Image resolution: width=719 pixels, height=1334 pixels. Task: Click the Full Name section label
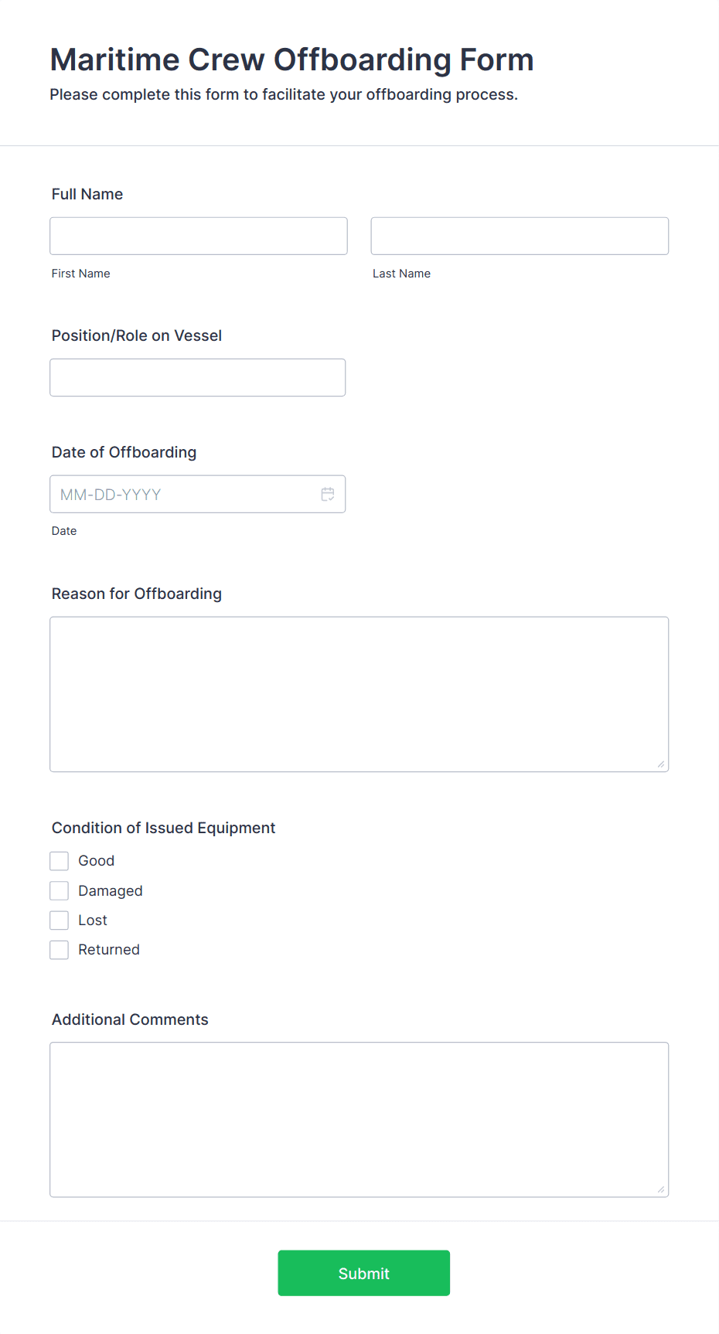pos(87,194)
